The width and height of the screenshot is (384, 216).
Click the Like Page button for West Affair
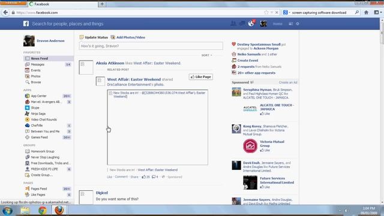201,77
